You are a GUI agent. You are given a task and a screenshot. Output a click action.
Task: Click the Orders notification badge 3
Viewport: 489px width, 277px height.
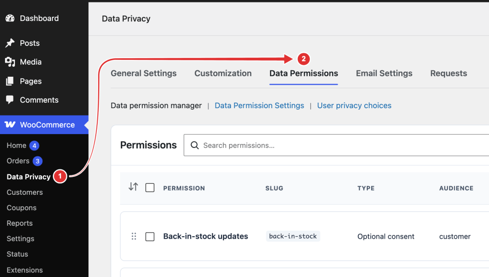[37, 161]
